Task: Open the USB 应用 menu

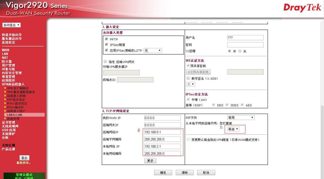Action: pos(9,130)
